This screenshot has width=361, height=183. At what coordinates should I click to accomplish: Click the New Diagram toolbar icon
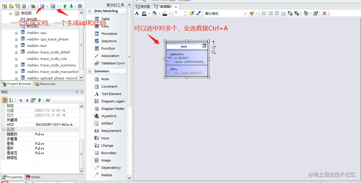(17, 6)
